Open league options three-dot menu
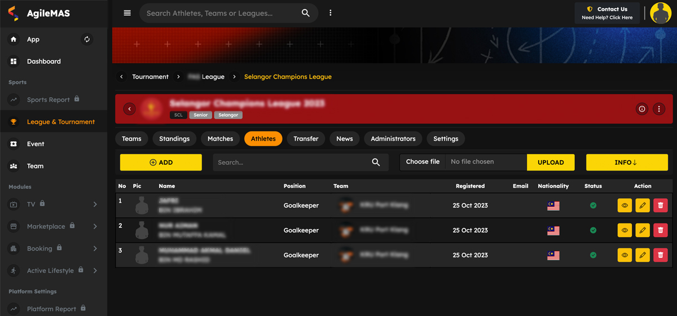The height and width of the screenshot is (316, 677). pyautogui.click(x=659, y=109)
